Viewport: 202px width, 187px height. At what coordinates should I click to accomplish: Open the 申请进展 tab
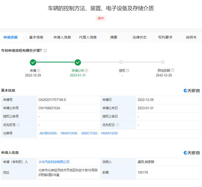10,37
